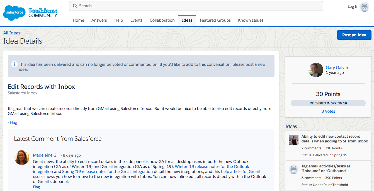
Task: Click the 'Edit Records with Inbox' title
Action: (x=41, y=87)
